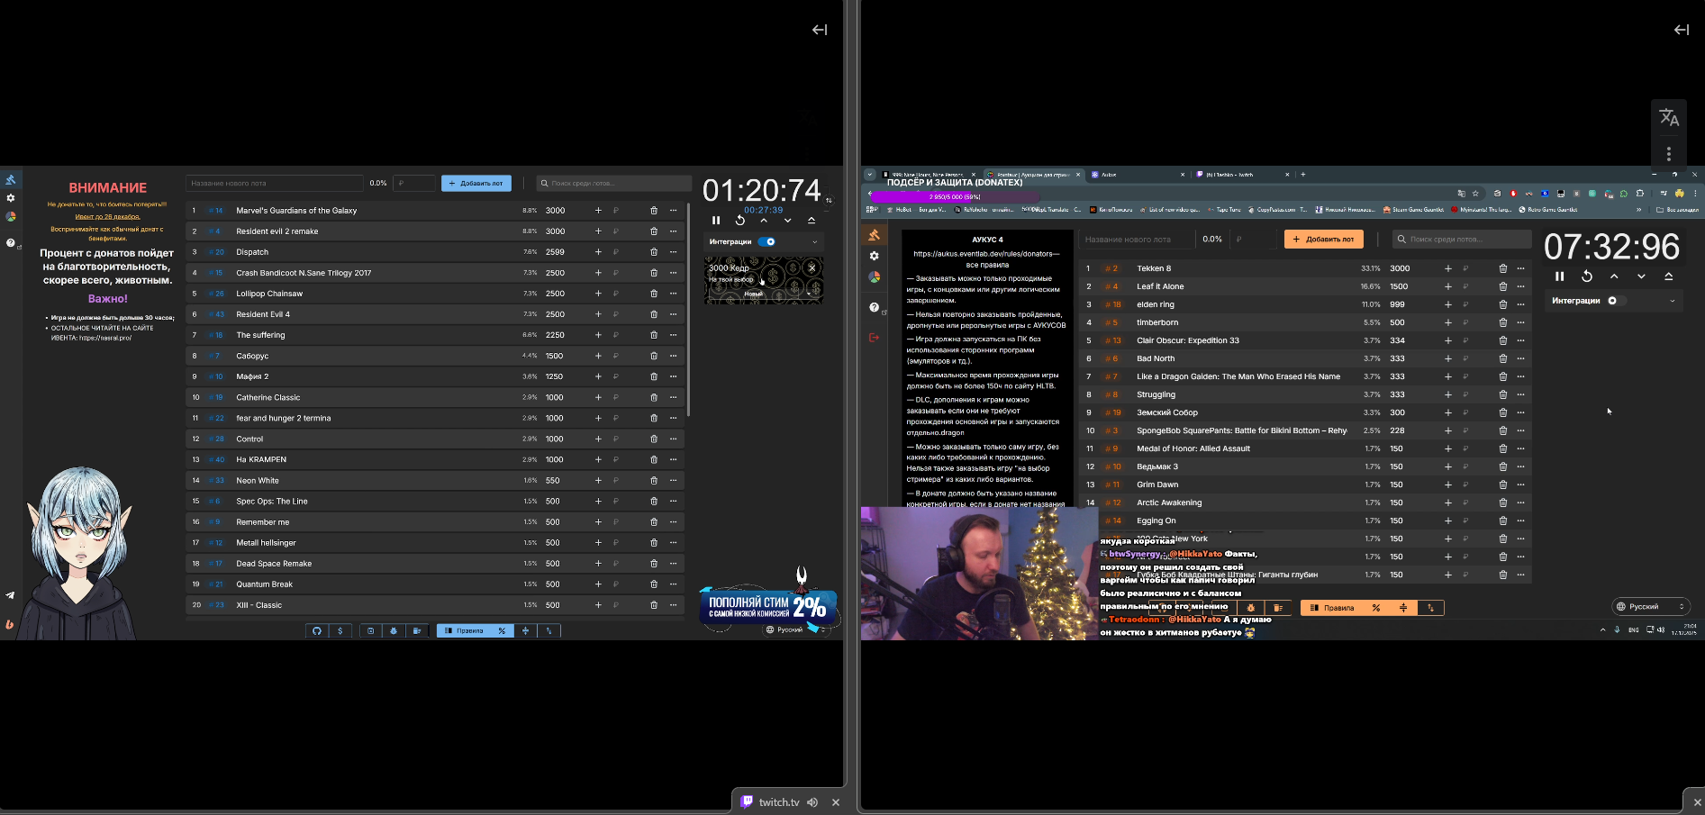1705x815 pixels.
Task: Switch to the 999: Nine Hours tab
Action: [929, 175]
